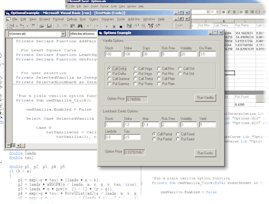Click the Start (play) run icon

tap(106, 27)
